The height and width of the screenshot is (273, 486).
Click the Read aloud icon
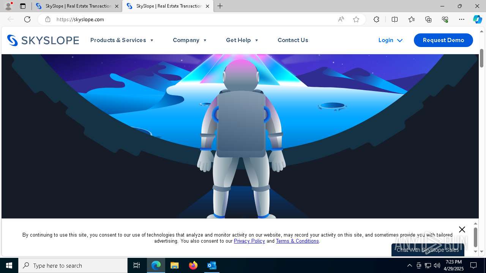tap(341, 19)
